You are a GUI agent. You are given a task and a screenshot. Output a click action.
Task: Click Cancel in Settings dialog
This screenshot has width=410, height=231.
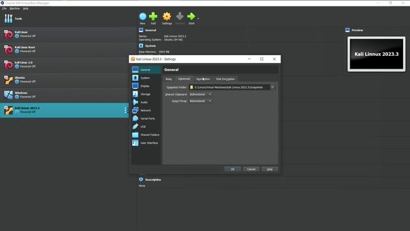tap(251, 169)
